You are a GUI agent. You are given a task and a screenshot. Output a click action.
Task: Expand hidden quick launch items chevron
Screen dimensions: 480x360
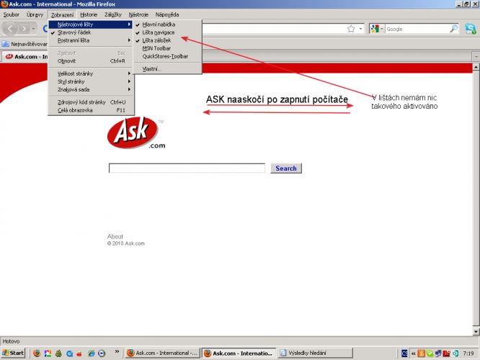117,352
